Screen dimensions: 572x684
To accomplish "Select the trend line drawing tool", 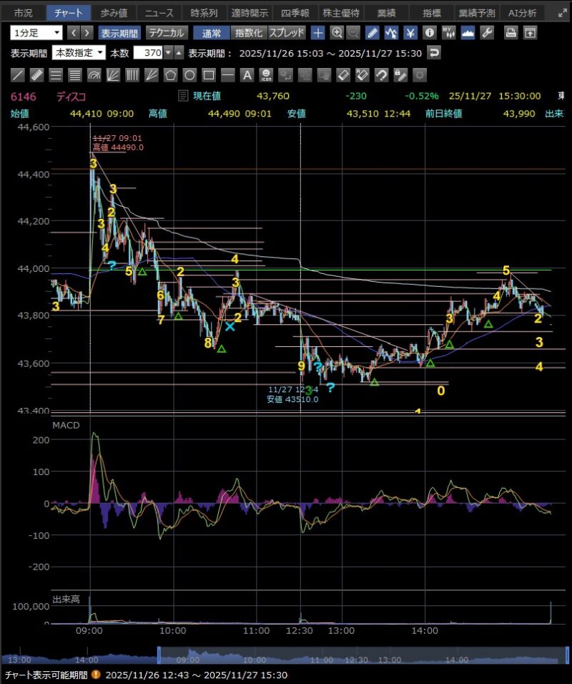I will (18, 74).
